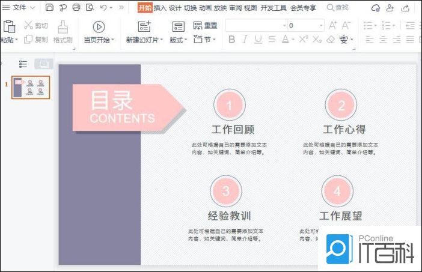Click the Save icon in quick access toolbar
422x272 pixels.
pos(49,8)
